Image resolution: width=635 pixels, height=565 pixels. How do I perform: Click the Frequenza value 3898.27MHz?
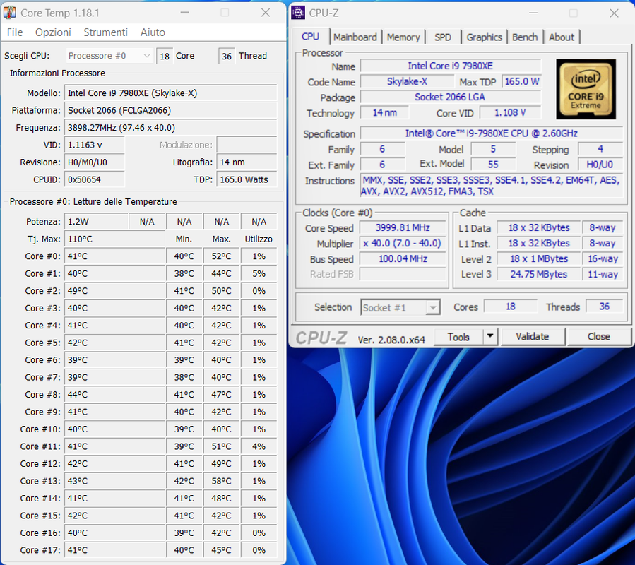pos(170,128)
